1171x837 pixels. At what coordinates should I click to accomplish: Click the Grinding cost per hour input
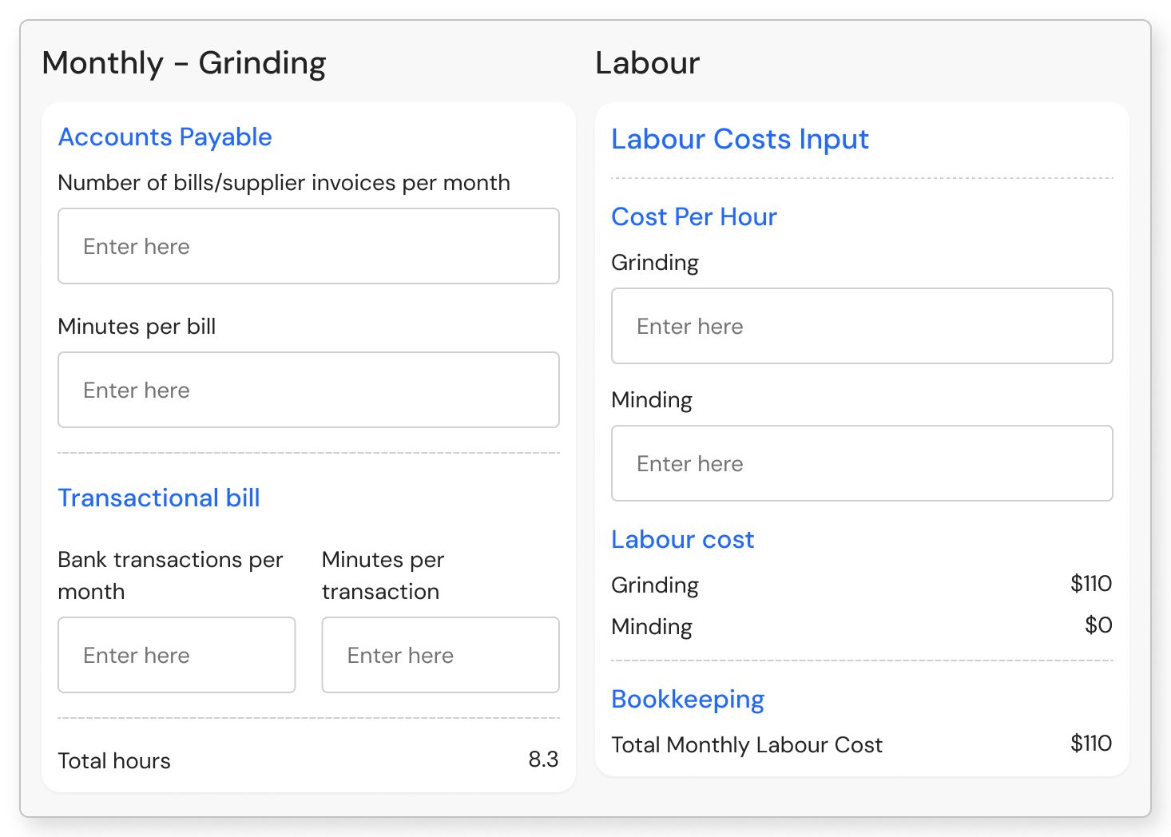click(x=862, y=326)
